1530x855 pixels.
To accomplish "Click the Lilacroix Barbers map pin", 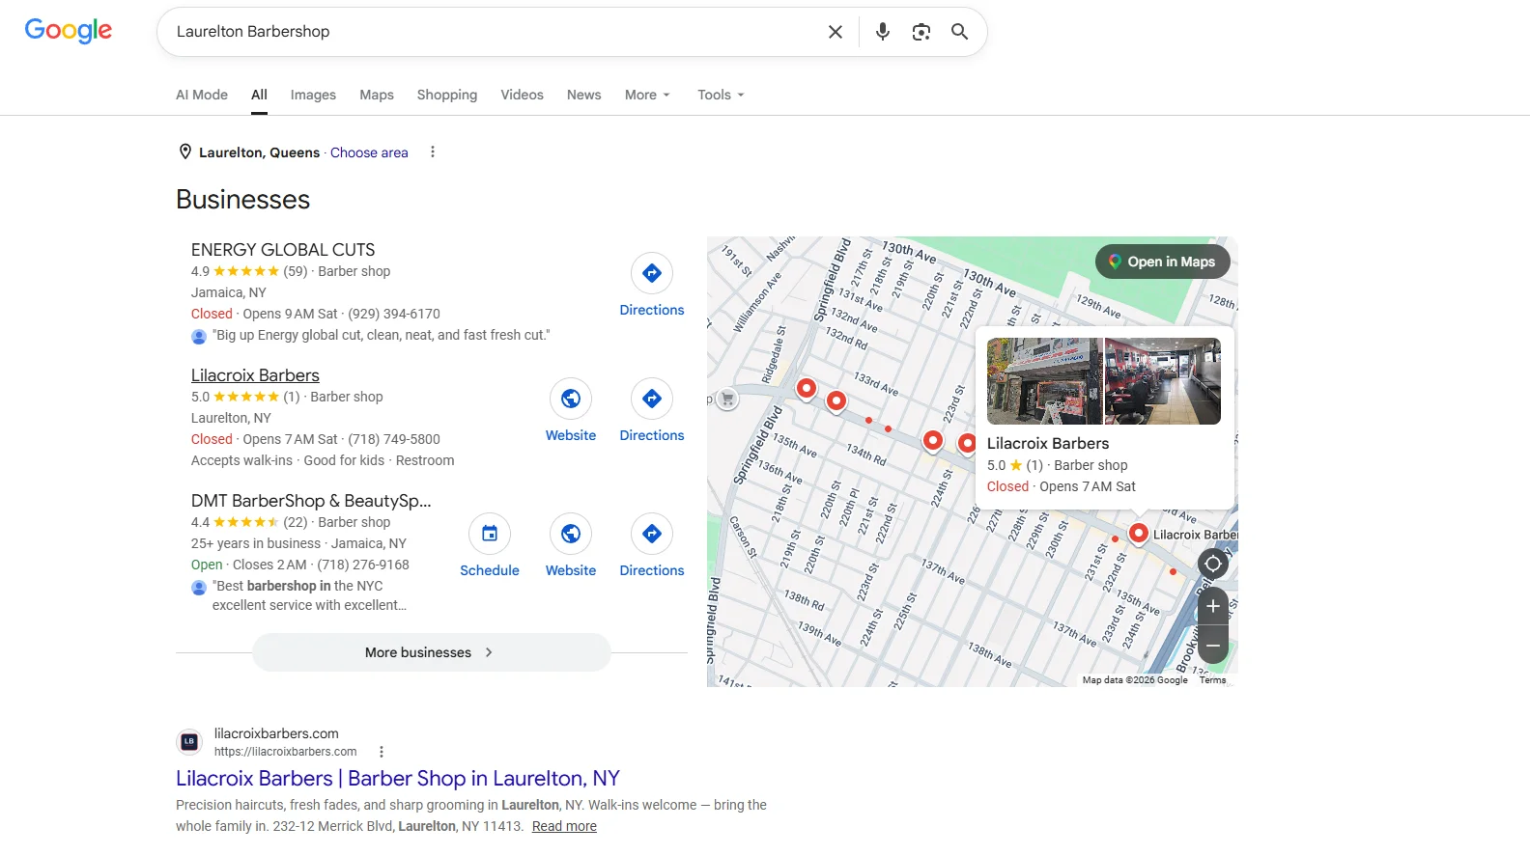I will tap(1139, 533).
